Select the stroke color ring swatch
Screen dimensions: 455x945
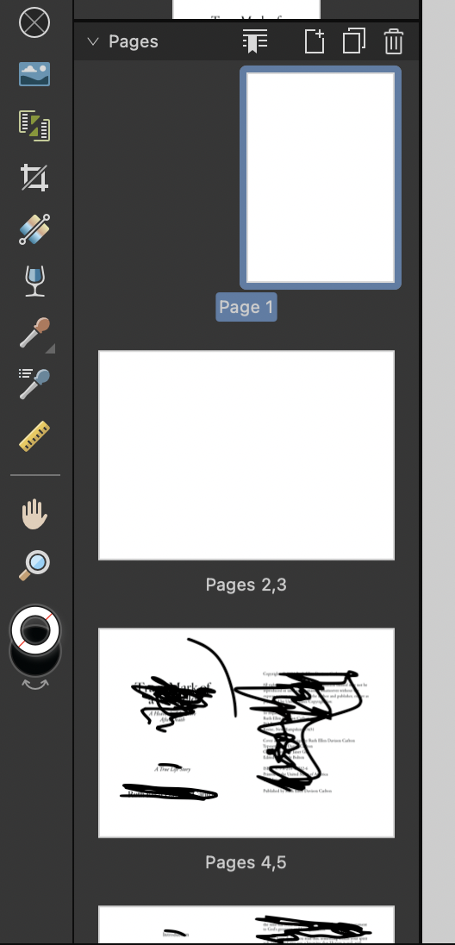35,630
